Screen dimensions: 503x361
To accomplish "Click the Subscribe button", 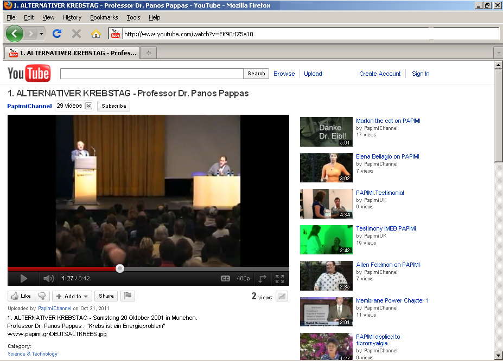I will tap(113, 106).
